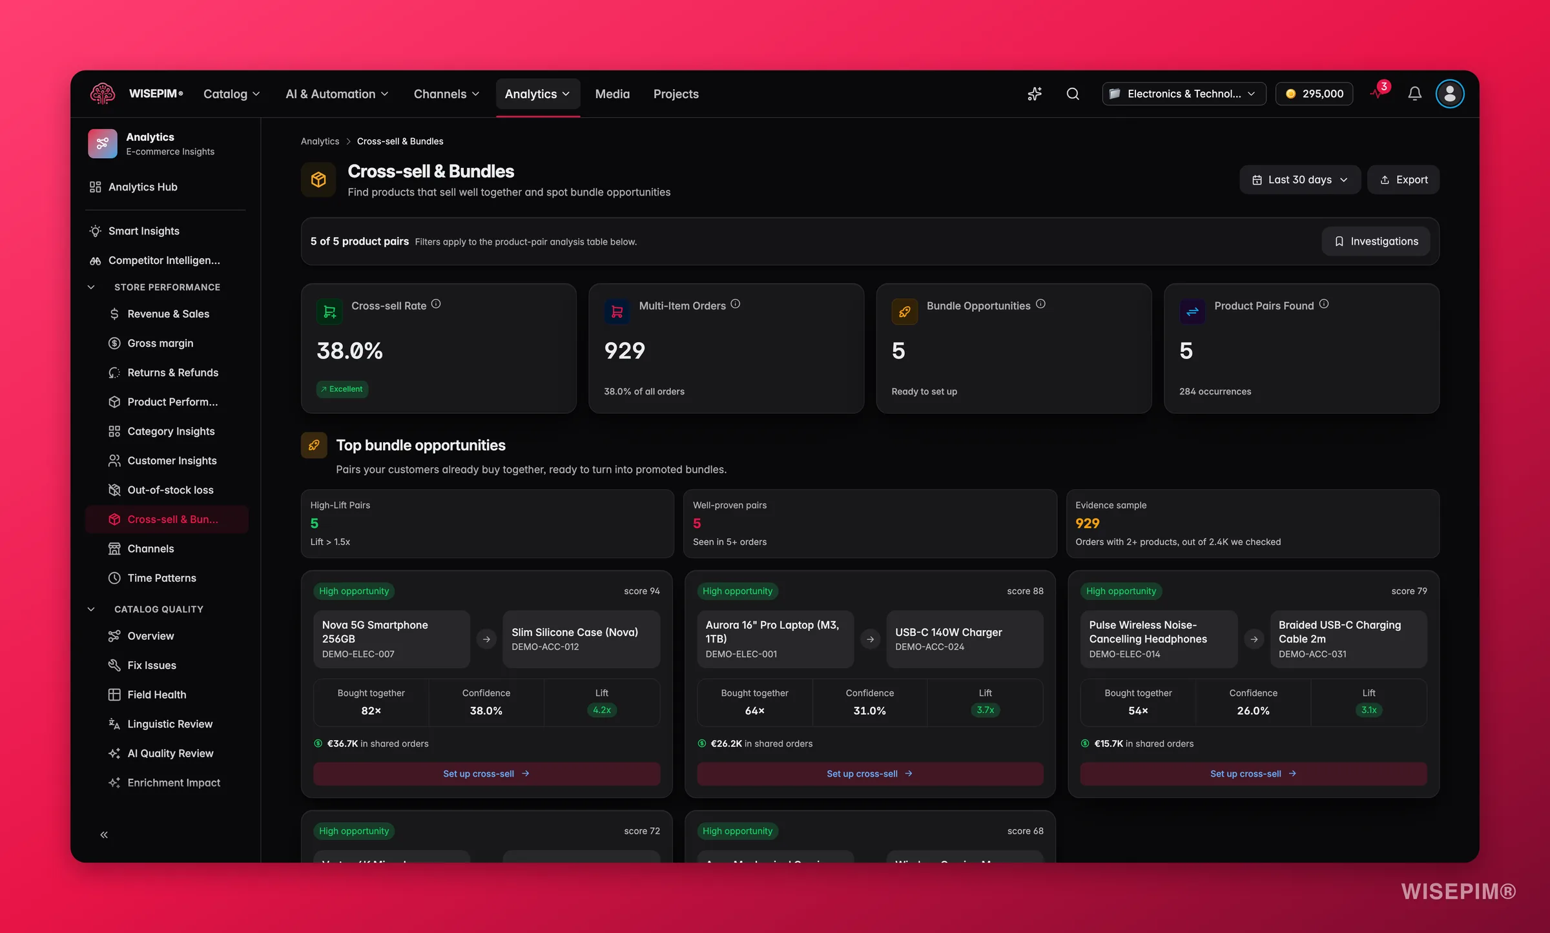Viewport: 1550px width, 933px height.
Task: Open the Catalog dropdown menu
Action: click(231, 94)
